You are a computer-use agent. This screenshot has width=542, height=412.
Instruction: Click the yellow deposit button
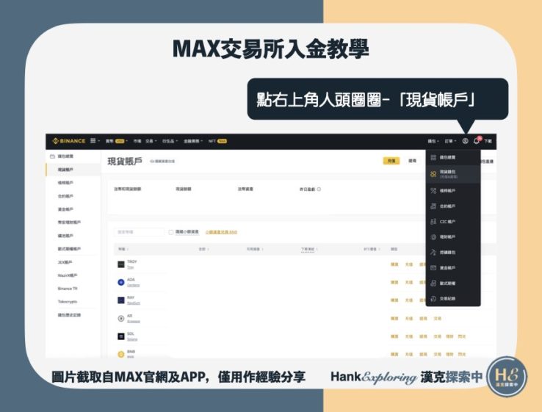(x=391, y=161)
